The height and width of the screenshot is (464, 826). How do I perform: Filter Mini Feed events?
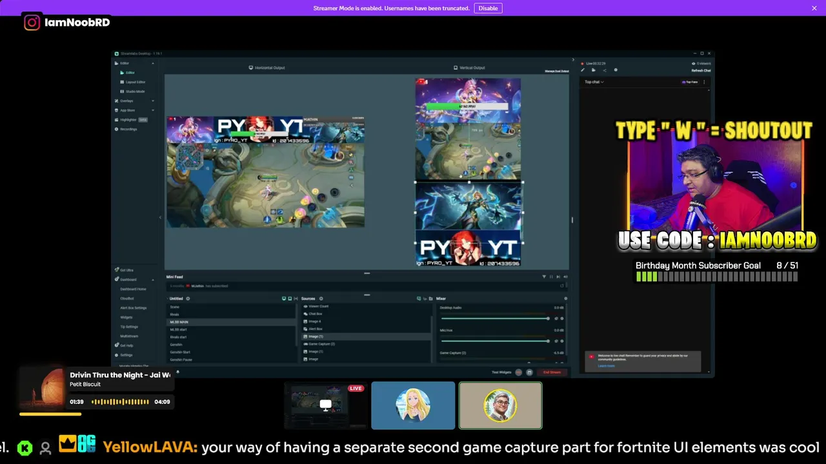[544, 276]
